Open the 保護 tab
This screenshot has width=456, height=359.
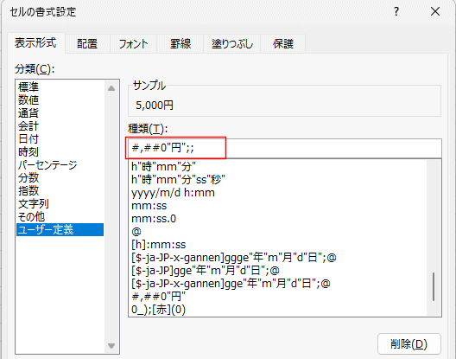tap(283, 44)
